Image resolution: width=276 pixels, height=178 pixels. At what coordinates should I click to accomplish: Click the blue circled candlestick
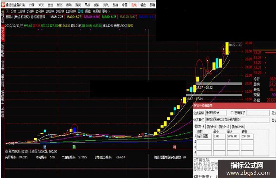75,130
